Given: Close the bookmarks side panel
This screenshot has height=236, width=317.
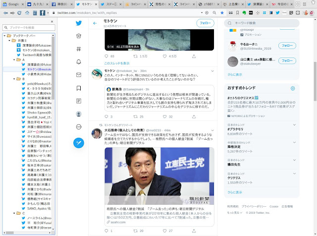Looking at the screenshot, I should coord(52,21).
